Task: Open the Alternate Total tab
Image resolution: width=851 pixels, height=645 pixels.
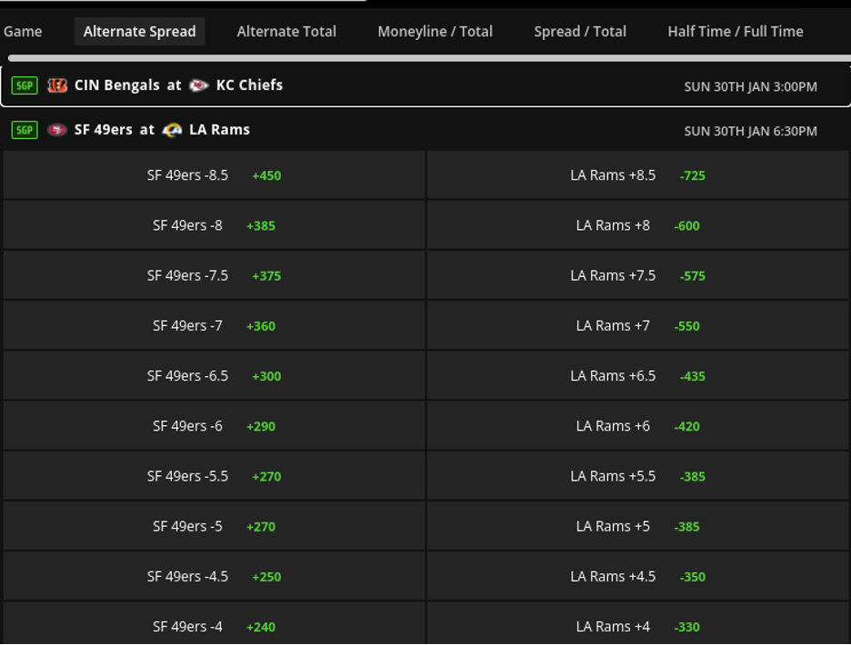Action: 286,32
